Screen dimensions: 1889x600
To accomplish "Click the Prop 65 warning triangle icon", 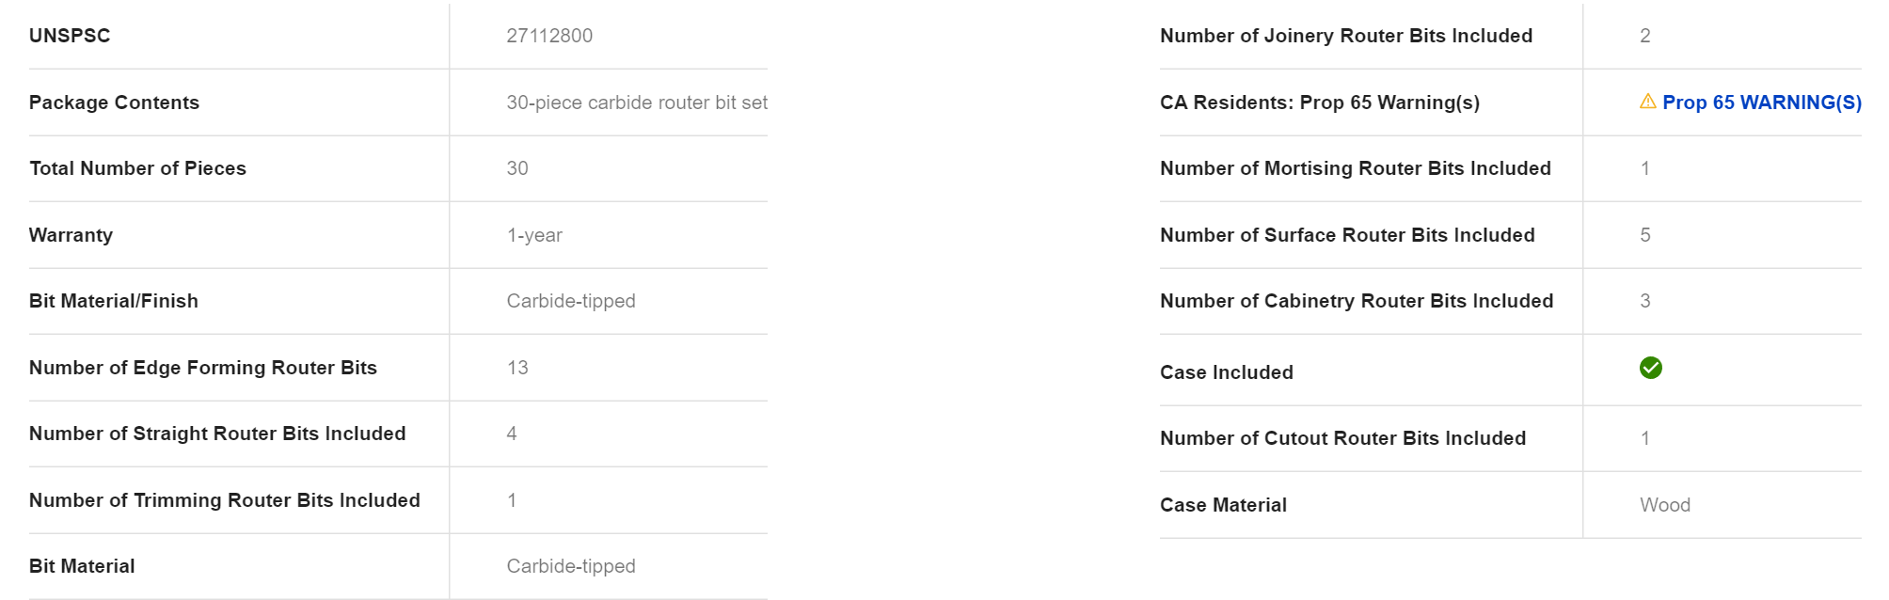I will 1647,102.
